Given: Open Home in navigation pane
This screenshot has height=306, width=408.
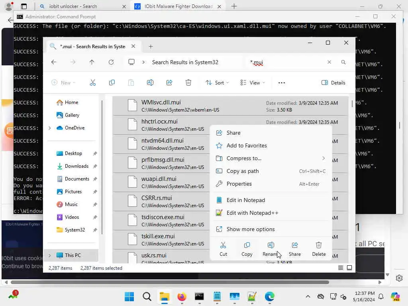Looking at the screenshot, I should (72, 102).
